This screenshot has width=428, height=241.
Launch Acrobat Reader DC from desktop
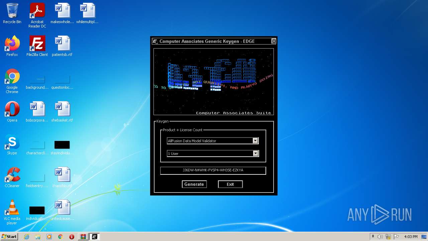(x=37, y=15)
